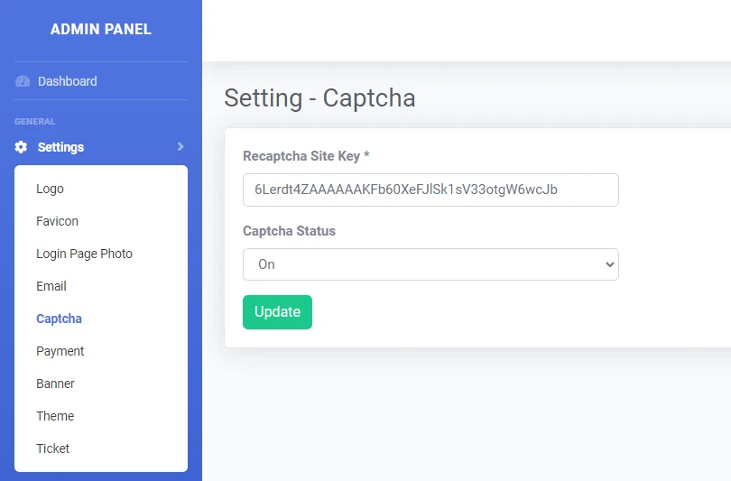This screenshot has width=731, height=481.
Task: Click the Dashboard speedometer icon
Action: pyautogui.click(x=23, y=81)
